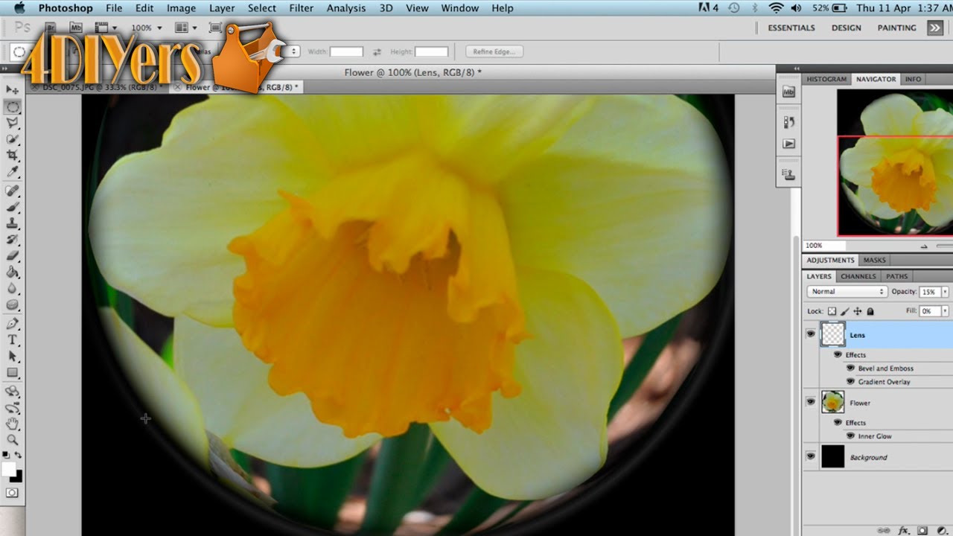Viewport: 953px width, 536px height.
Task: Select the Pen tool
Action: point(13,324)
